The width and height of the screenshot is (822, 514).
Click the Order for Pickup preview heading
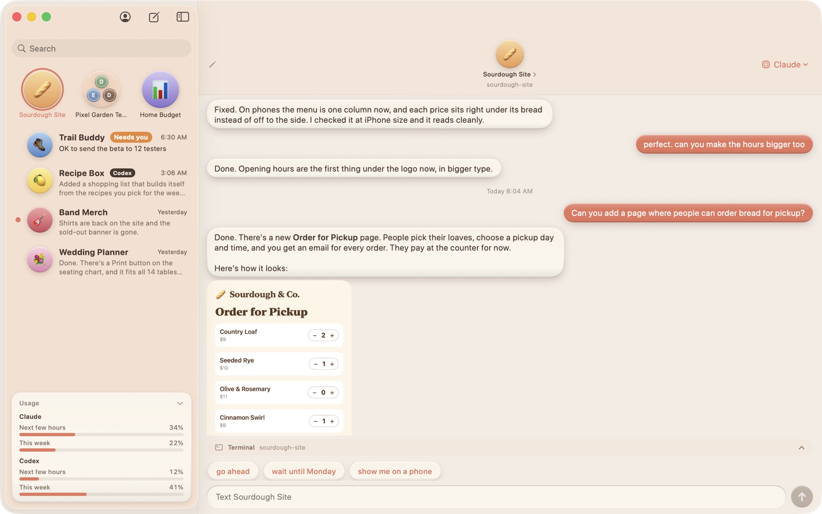[261, 312]
